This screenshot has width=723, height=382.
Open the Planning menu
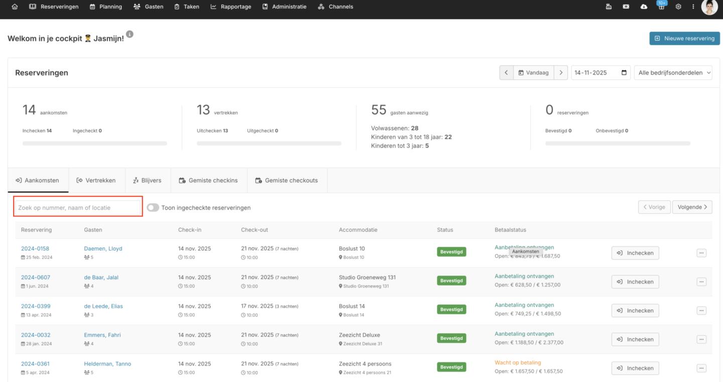point(106,7)
